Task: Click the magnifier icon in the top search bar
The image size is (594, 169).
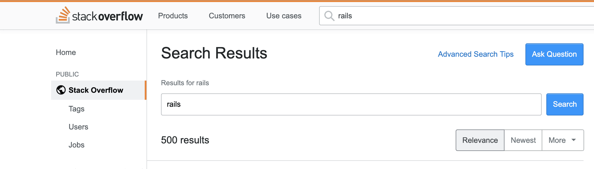Action: click(329, 16)
